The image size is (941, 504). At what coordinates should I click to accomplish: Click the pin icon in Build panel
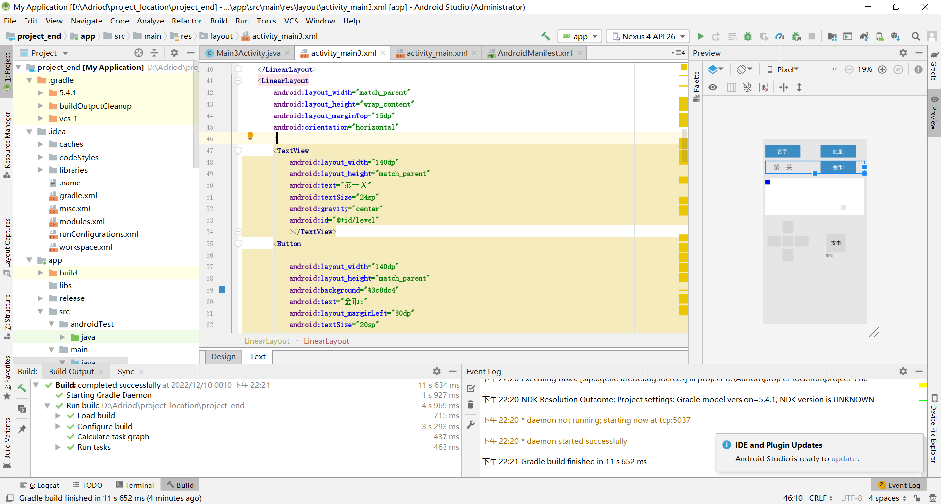[22, 429]
